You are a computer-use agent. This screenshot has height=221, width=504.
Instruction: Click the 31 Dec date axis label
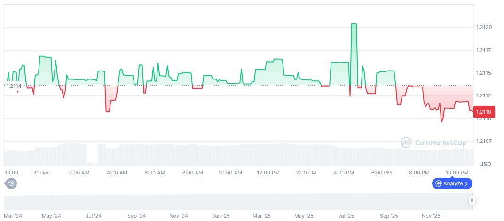[41, 173]
